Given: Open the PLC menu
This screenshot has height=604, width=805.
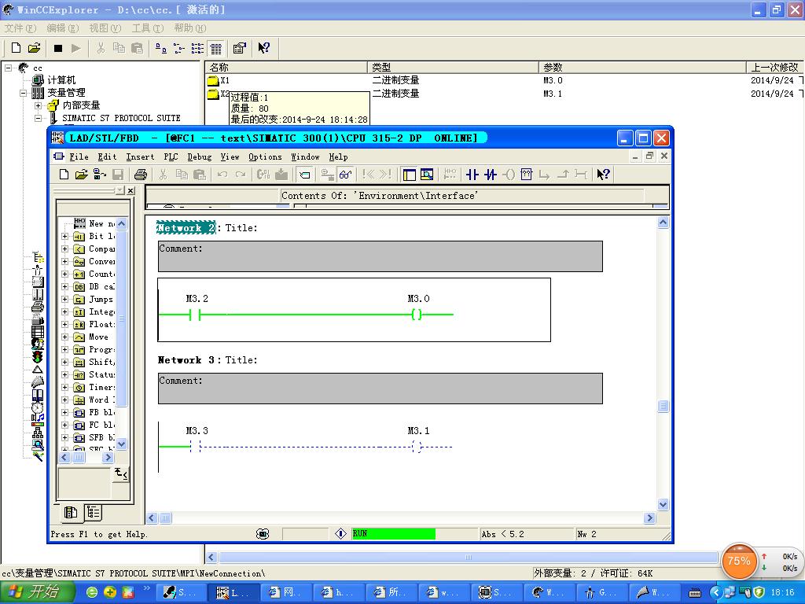Looking at the screenshot, I should tap(171, 157).
